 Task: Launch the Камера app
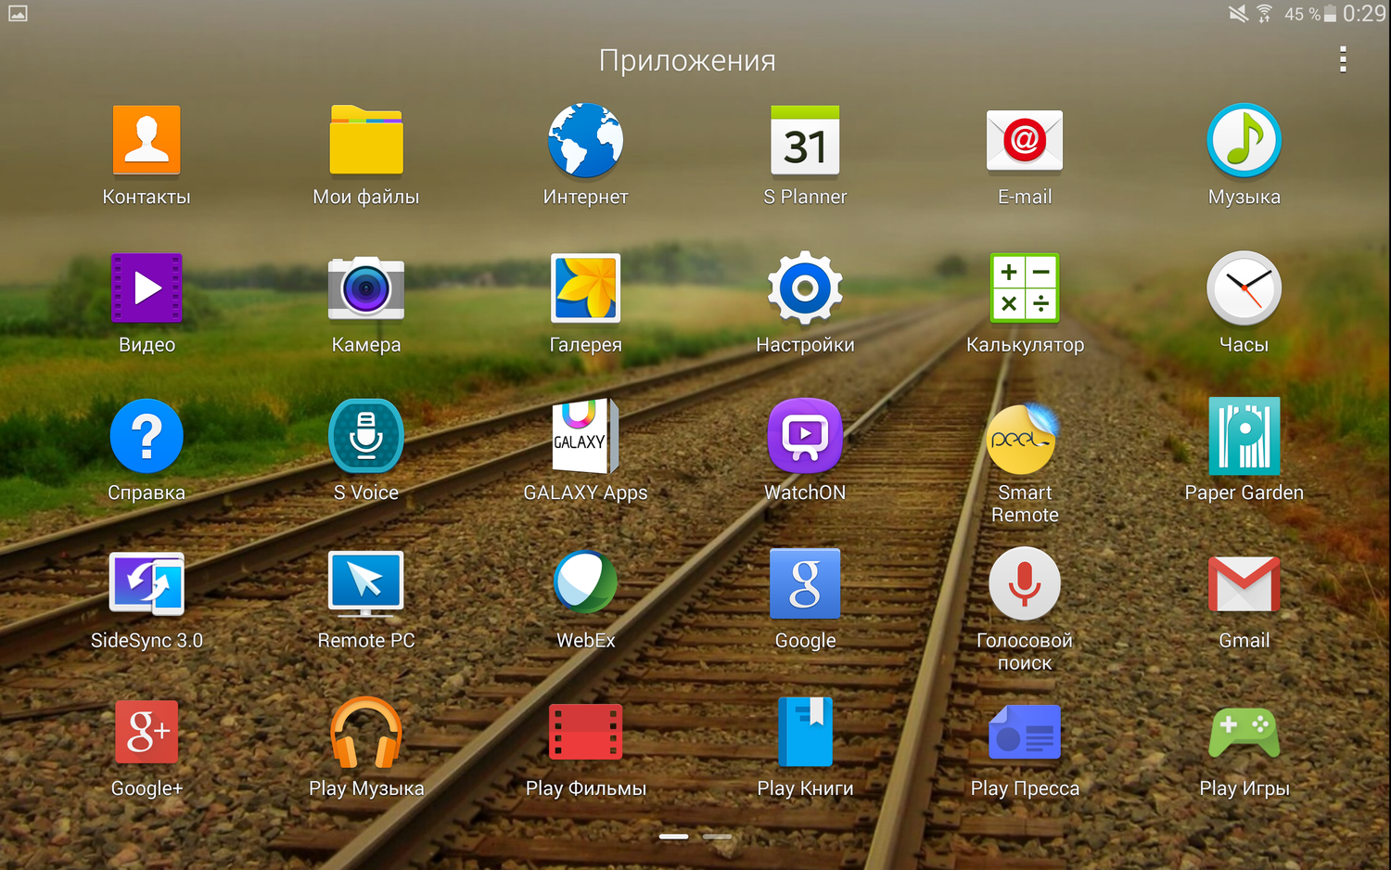pyautogui.click(x=366, y=288)
